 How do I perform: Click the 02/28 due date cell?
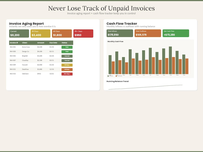[52, 56]
